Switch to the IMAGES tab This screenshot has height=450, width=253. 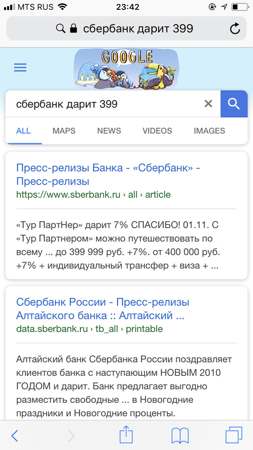[209, 131]
